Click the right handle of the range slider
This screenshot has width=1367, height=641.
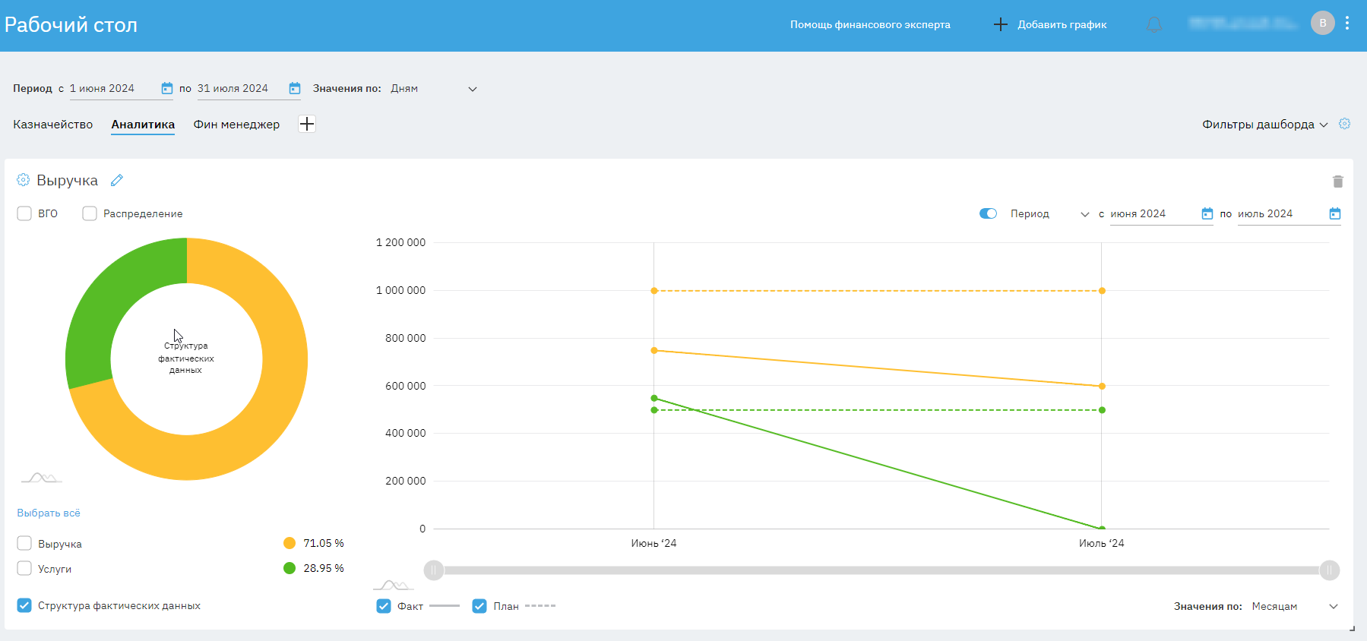[1329, 570]
